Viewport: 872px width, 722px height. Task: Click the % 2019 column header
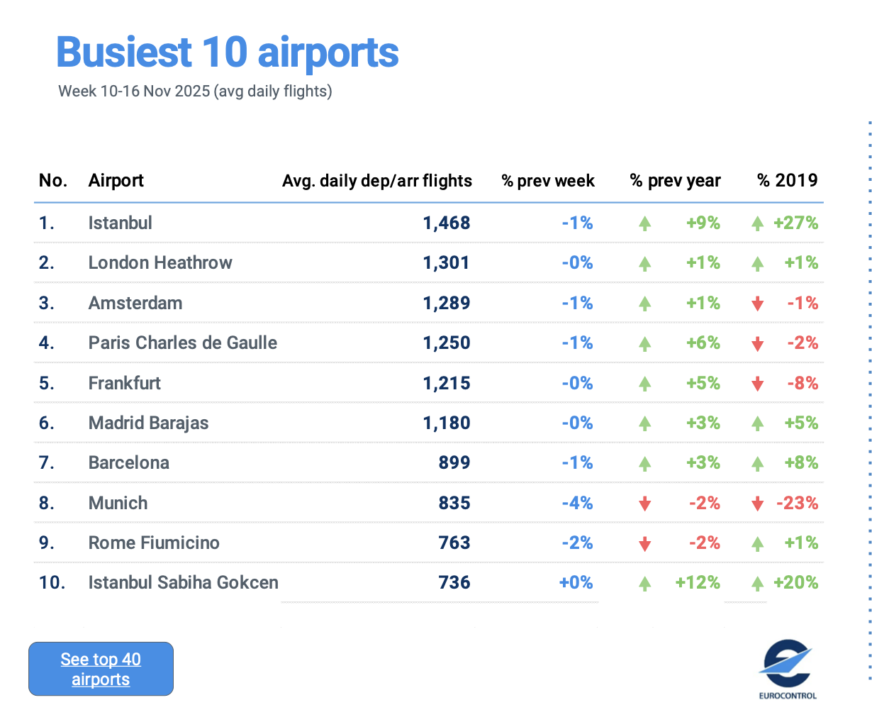click(787, 181)
